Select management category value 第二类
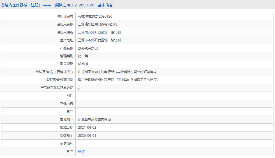This screenshot has width=275, height=158. [x=83, y=56]
